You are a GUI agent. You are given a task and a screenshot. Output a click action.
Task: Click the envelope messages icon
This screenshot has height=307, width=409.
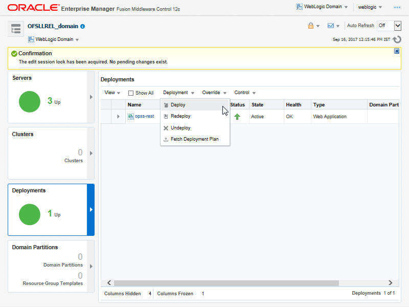[x=331, y=26]
